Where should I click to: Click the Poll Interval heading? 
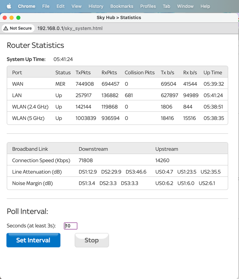(x=27, y=211)
